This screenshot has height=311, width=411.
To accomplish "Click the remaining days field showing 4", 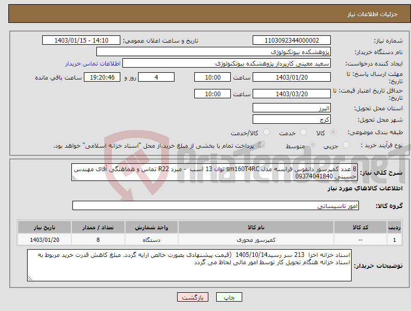I will (x=156, y=77).
